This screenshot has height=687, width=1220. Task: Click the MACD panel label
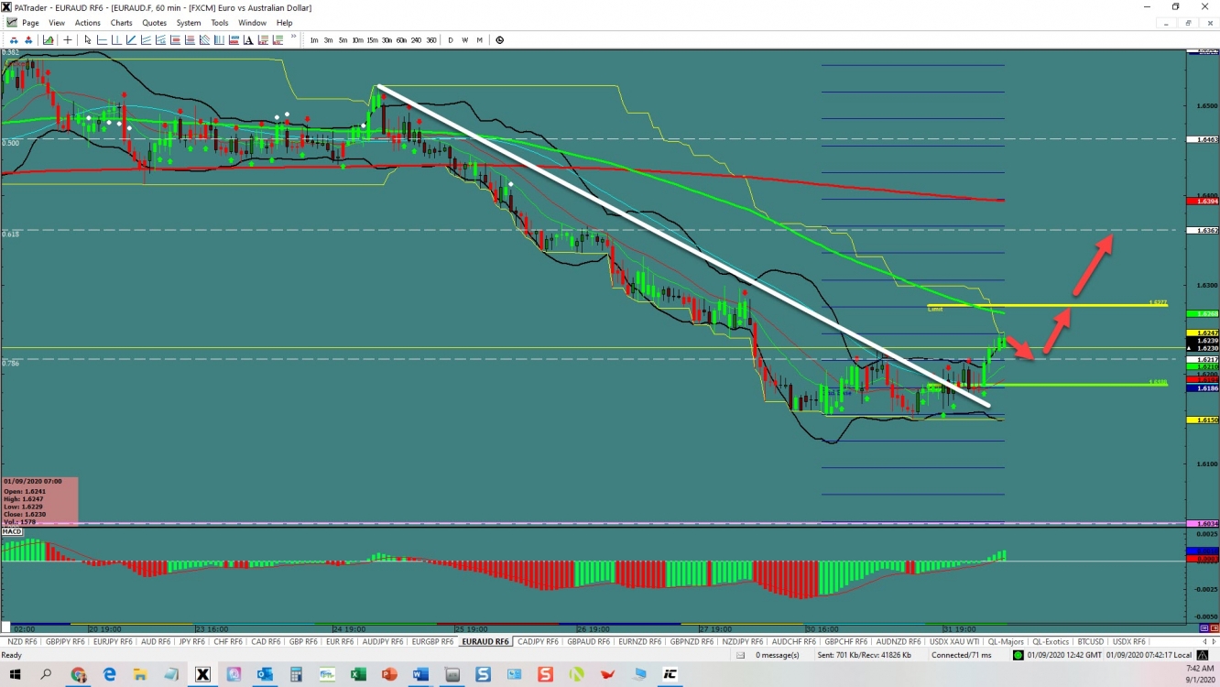12,531
